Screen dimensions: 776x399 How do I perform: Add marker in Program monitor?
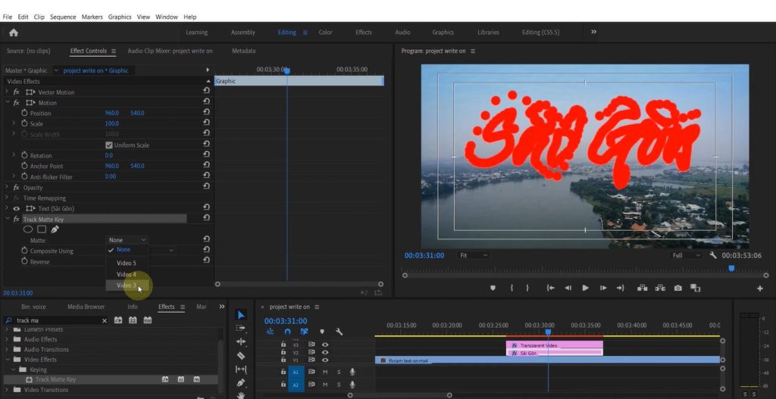click(493, 288)
